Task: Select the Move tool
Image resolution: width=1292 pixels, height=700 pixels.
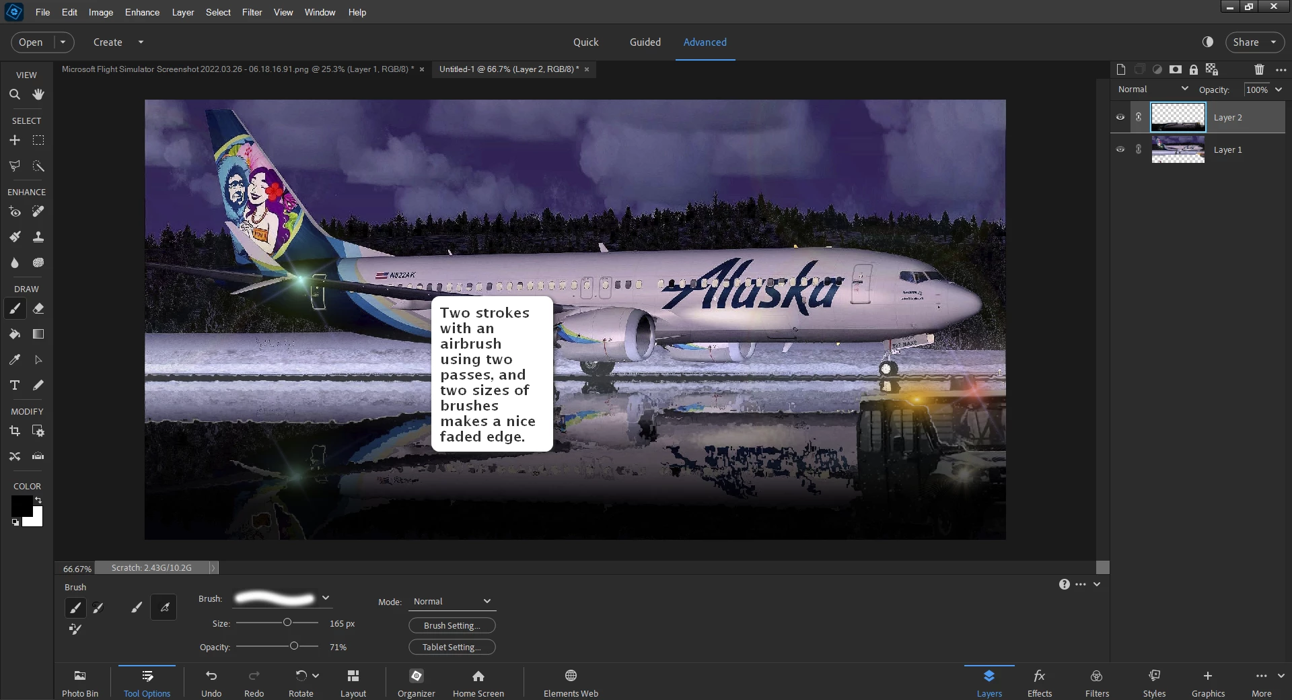Action: (x=15, y=140)
